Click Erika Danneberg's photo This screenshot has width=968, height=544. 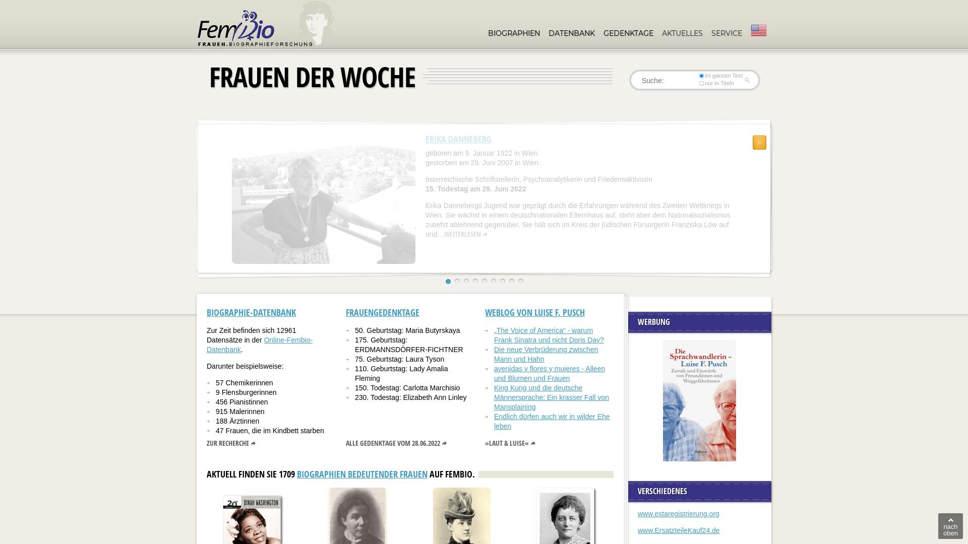click(x=324, y=205)
